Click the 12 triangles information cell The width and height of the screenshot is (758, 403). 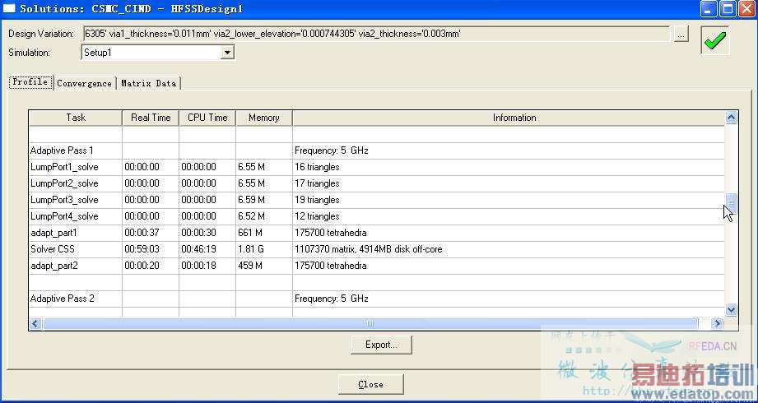coord(509,216)
